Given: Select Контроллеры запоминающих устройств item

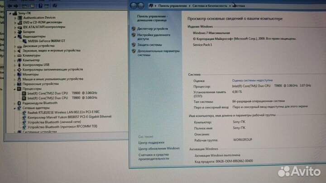Looking at the screenshot, I should pyautogui.click(x=53, y=70).
